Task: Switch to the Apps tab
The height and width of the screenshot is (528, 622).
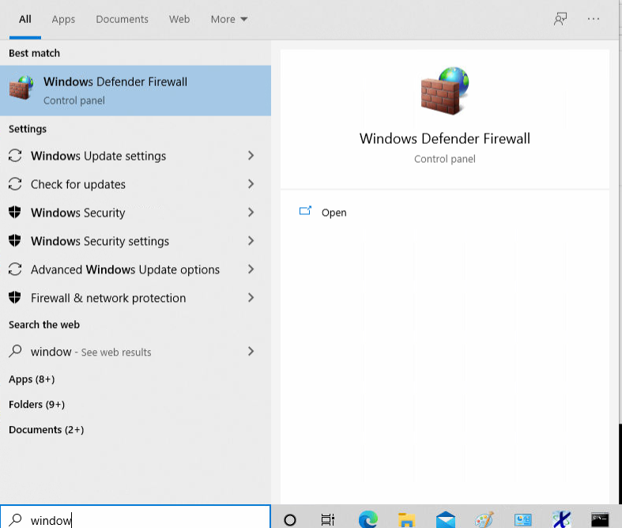Action: [63, 19]
